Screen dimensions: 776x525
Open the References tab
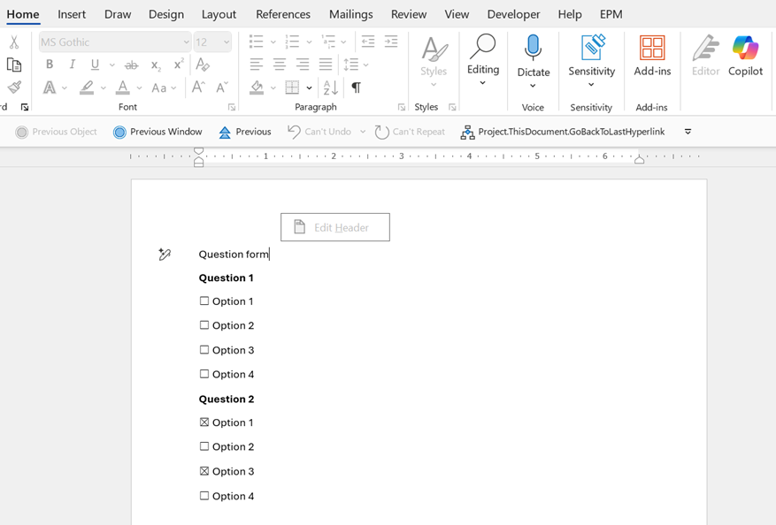(x=283, y=14)
